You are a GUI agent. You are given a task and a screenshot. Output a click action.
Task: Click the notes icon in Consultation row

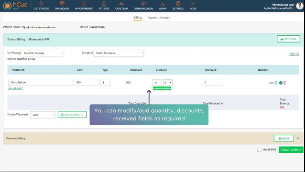point(276,83)
